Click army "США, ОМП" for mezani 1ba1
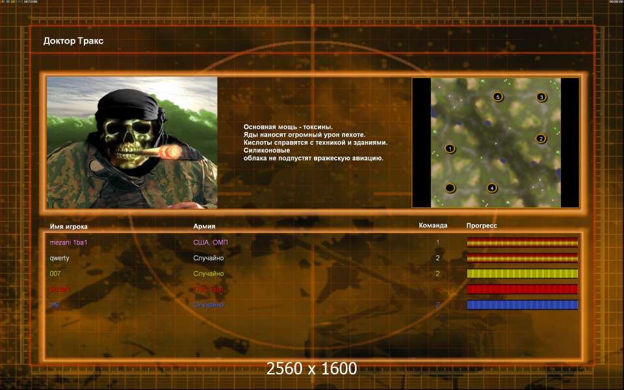Viewport: 624px width, 390px height. point(211,242)
